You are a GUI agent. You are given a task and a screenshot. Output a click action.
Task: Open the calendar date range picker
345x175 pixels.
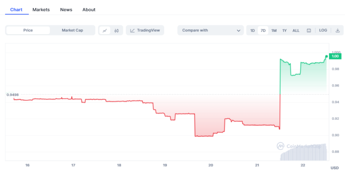coord(309,31)
